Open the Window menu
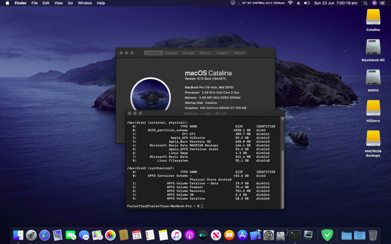391x244 pixels. pos(85,3)
